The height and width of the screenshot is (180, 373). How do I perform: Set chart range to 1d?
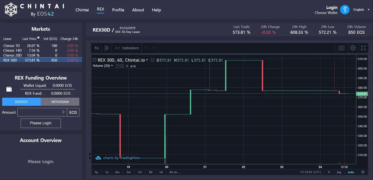point(161,172)
